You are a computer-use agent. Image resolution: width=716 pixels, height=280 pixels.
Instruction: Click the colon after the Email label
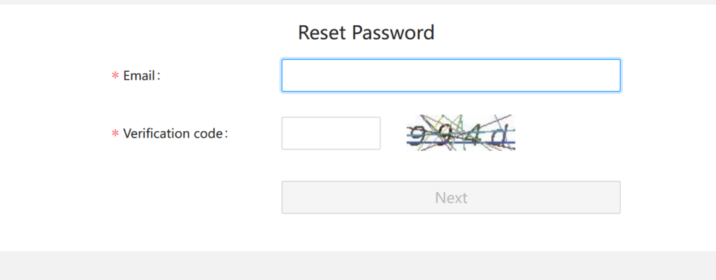pyautogui.click(x=159, y=76)
